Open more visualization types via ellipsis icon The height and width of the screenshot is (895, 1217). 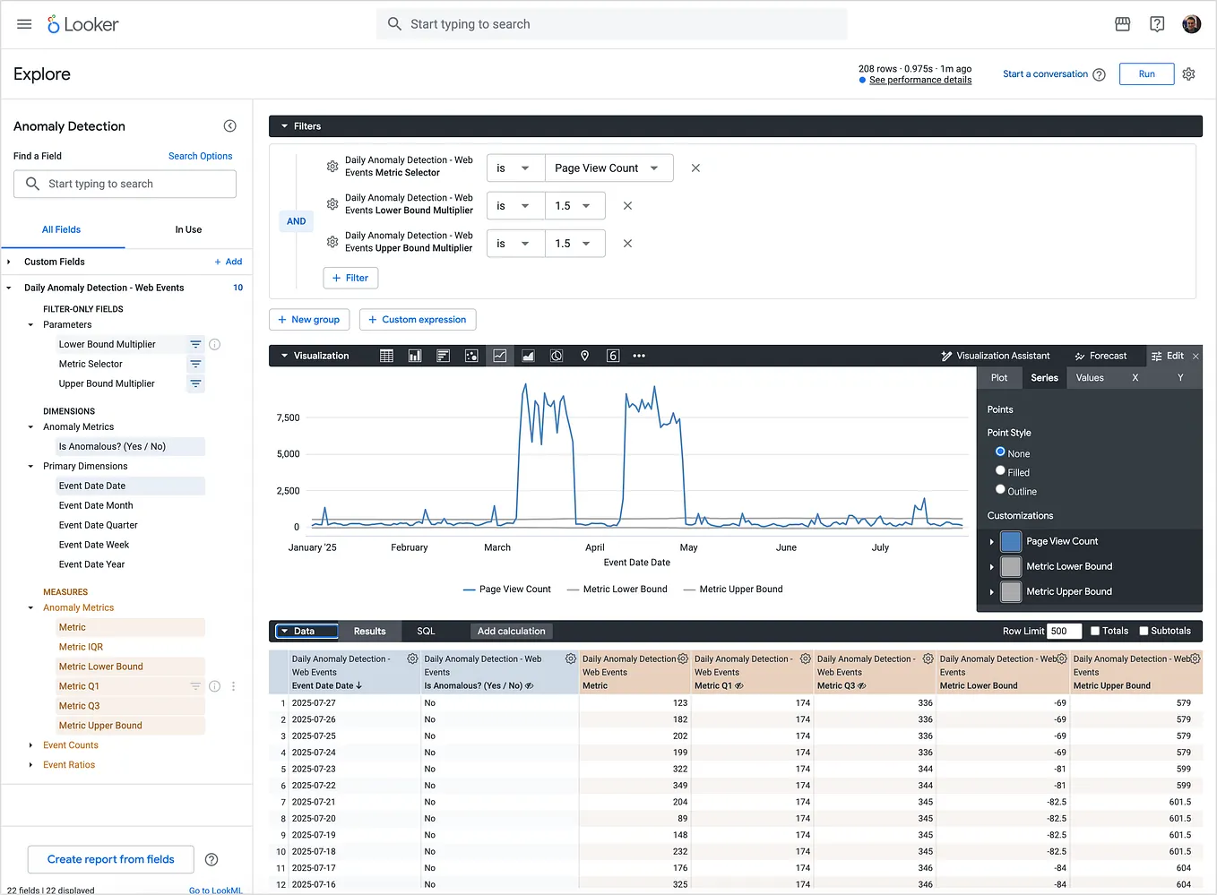click(x=639, y=355)
